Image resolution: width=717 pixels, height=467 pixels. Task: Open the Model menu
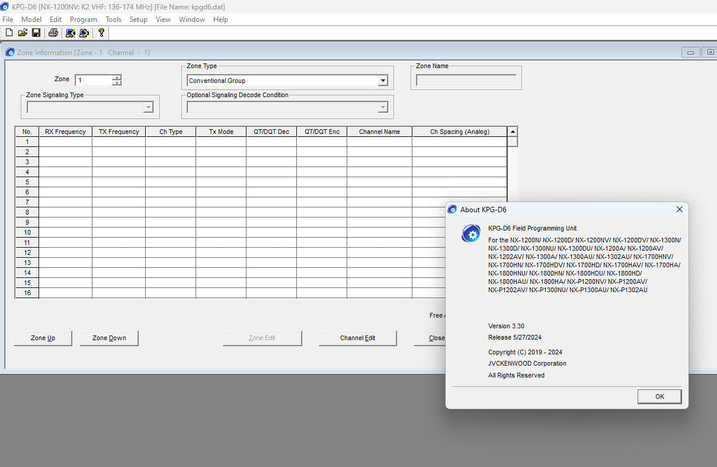[x=31, y=20]
